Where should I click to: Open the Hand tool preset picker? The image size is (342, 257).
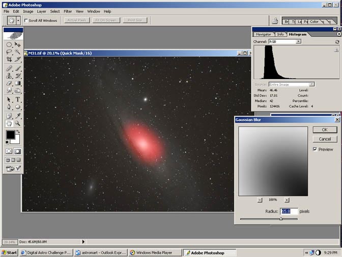click(18, 20)
